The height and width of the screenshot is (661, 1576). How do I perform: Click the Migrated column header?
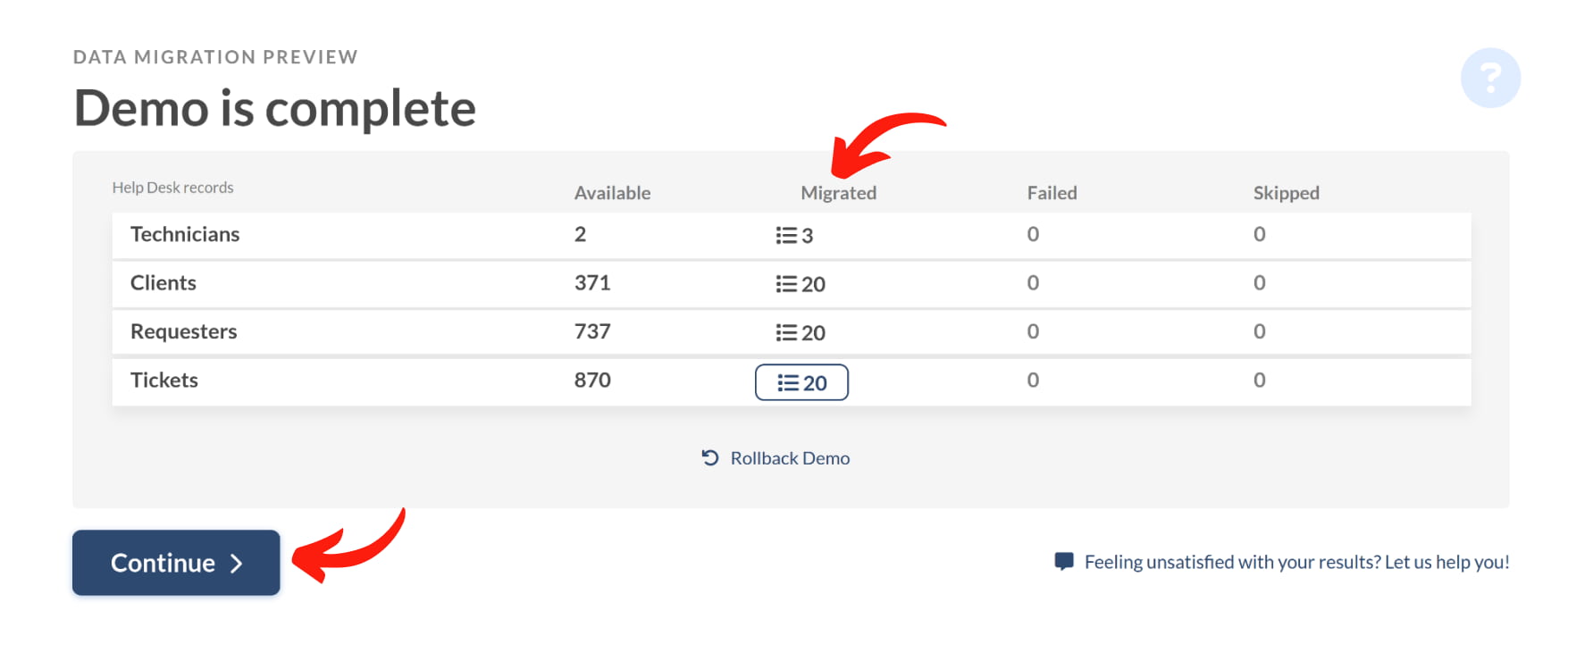pyautogui.click(x=839, y=193)
